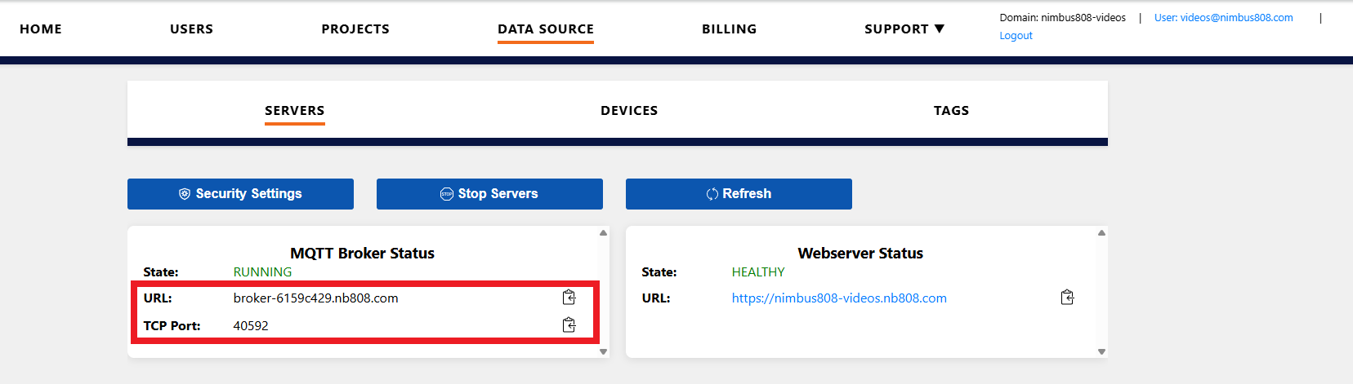The image size is (1353, 384).
Task: Open Security Settings
Action: pos(240,194)
